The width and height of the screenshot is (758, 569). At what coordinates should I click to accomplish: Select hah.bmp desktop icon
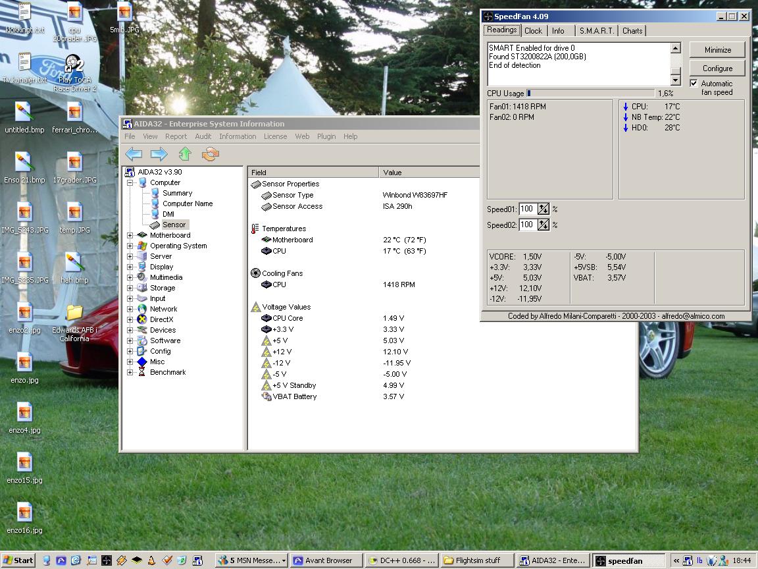74,268
